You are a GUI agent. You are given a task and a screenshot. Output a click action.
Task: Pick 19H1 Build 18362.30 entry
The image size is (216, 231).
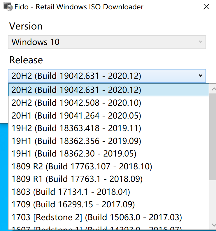[x=109, y=154]
